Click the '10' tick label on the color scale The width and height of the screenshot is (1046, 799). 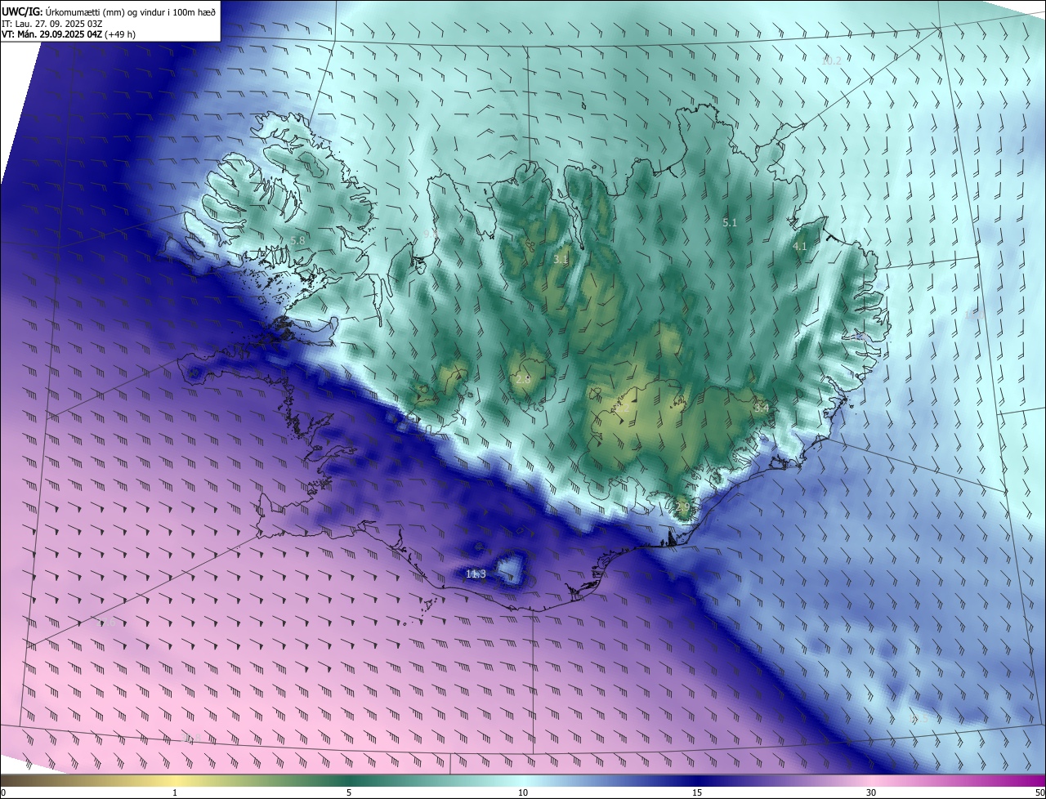point(523,792)
